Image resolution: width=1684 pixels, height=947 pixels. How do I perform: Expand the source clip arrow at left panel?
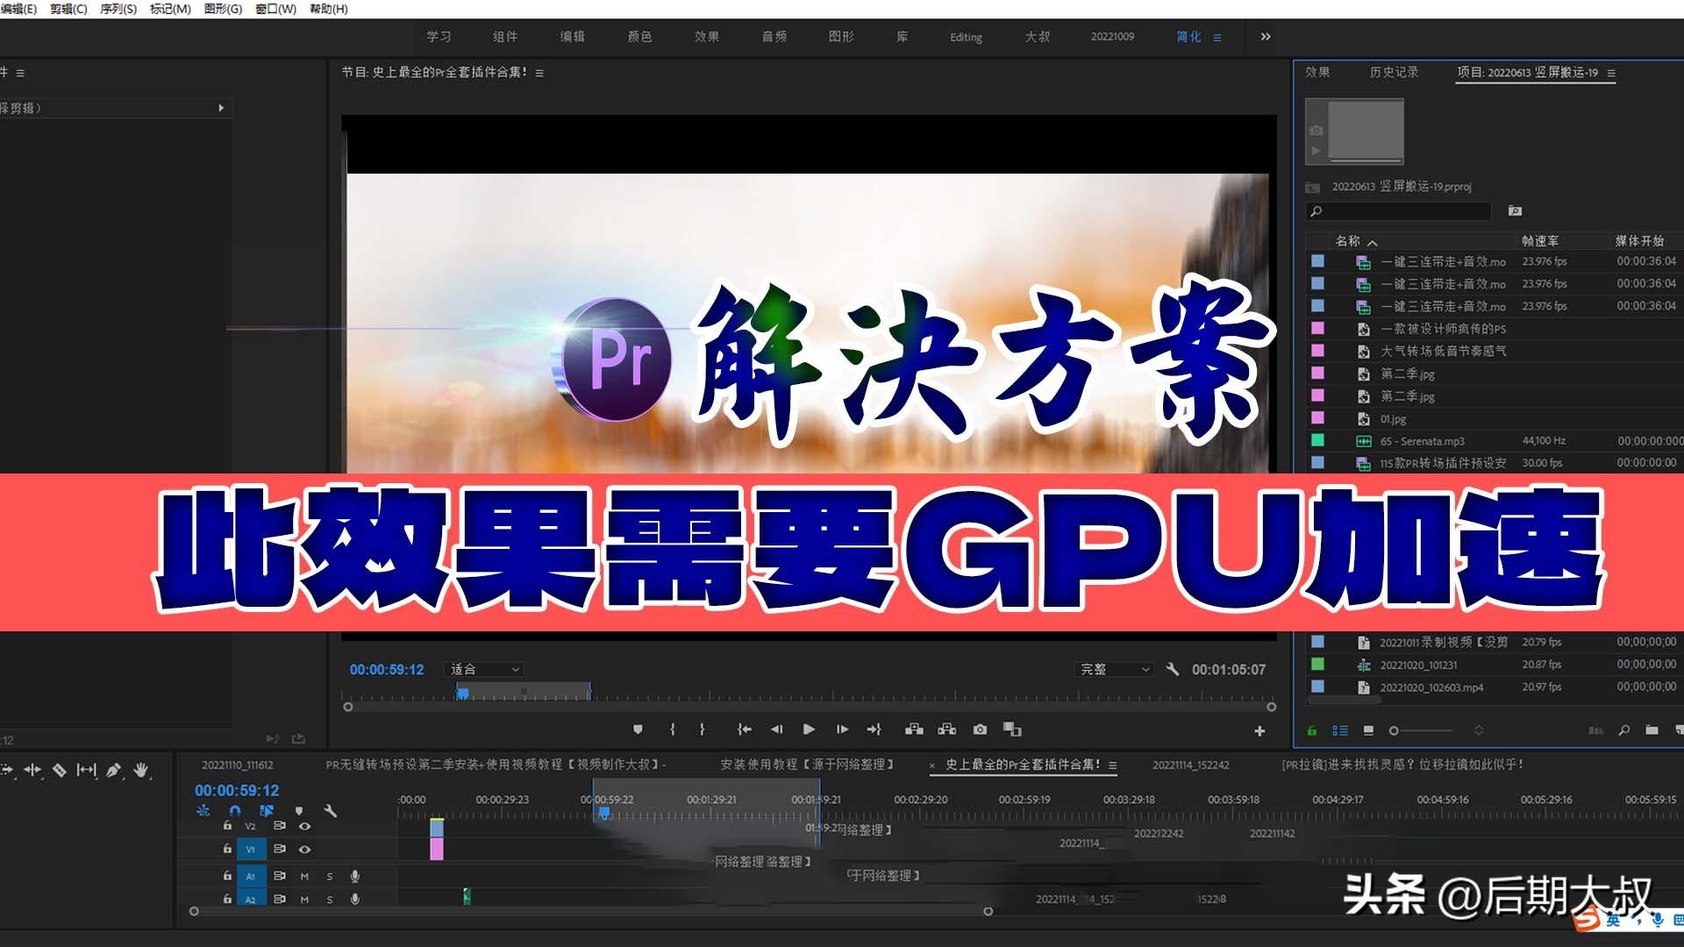click(221, 108)
